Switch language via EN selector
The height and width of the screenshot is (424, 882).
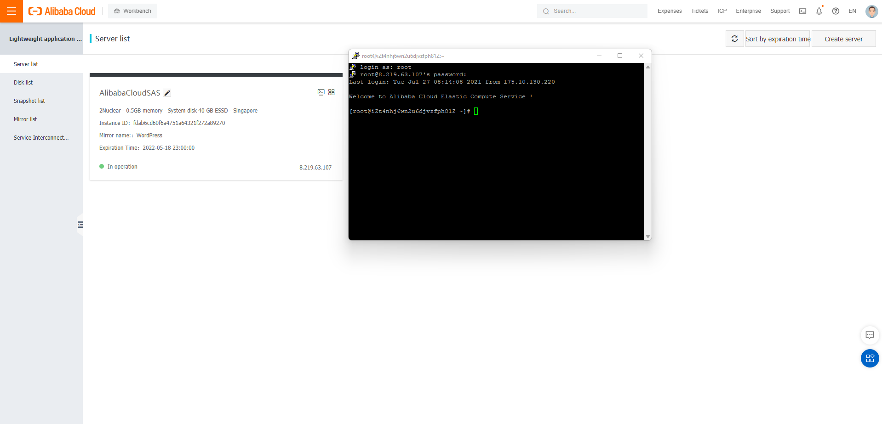tap(852, 11)
